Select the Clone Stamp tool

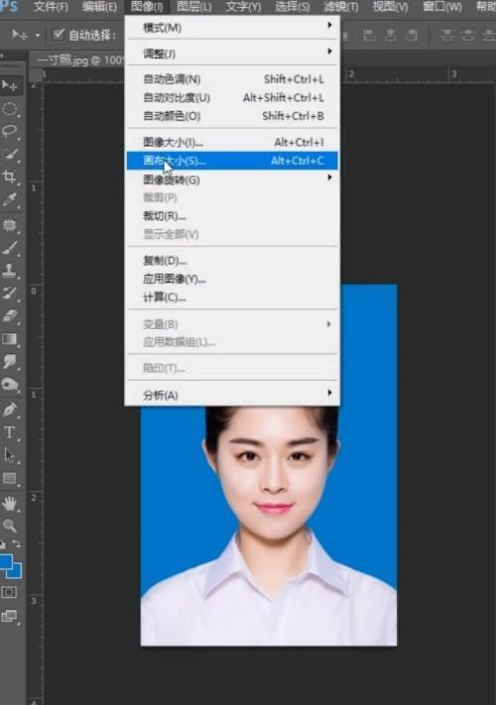(10, 270)
